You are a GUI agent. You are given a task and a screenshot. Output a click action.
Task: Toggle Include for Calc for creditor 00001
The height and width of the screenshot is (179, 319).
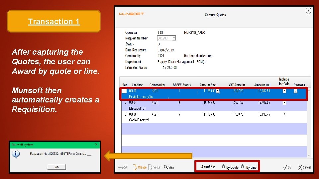[x=284, y=91]
